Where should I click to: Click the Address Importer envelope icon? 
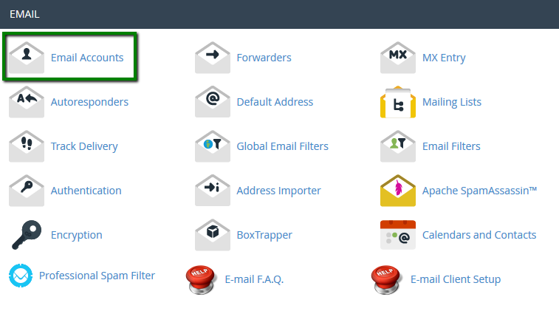tap(213, 190)
